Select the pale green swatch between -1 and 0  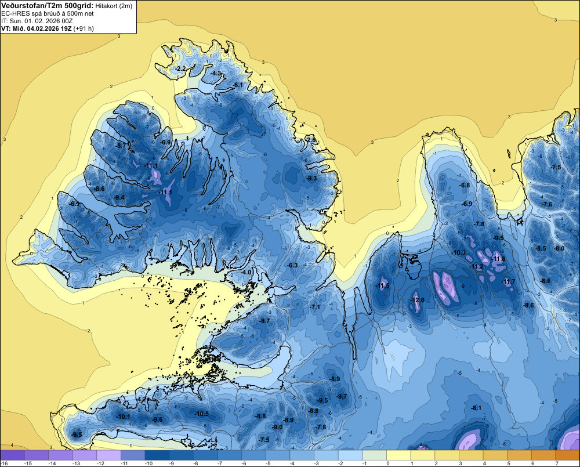point(374,455)
